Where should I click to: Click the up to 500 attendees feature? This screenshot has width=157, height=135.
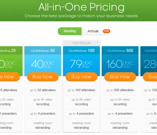[x=120, y=90]
